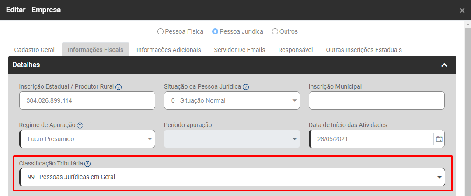471x196 pixels.
Task: Click help icon beside Regime de Apuração
Action: (80, 125)
